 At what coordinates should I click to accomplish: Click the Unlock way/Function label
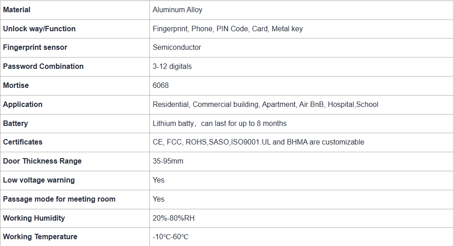click(39, 29)
